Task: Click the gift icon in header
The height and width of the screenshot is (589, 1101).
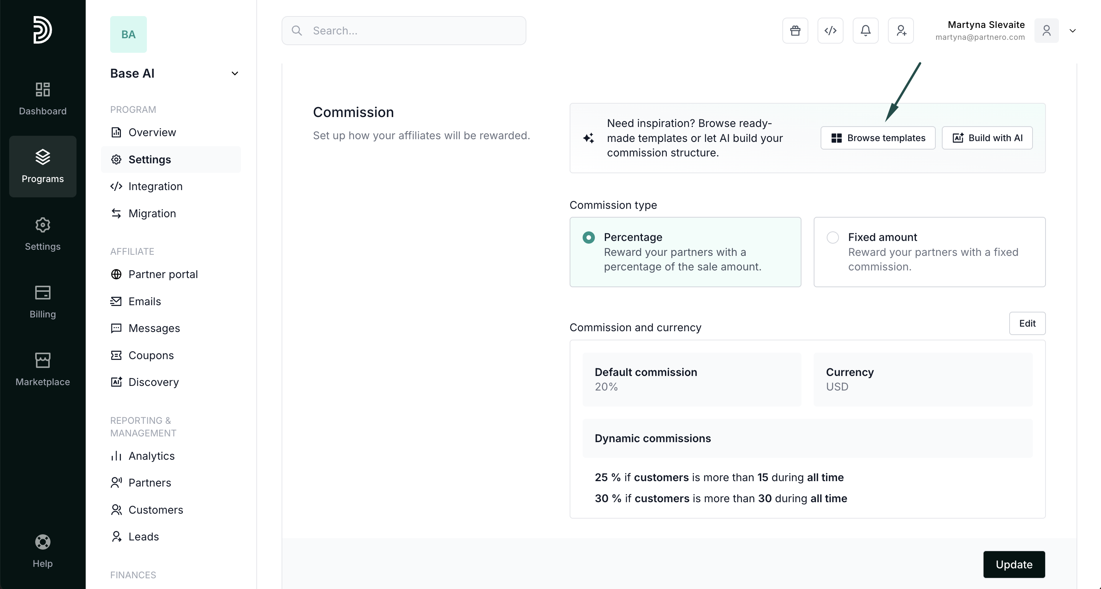Action: pyautogui.click(x=795, y=30)
